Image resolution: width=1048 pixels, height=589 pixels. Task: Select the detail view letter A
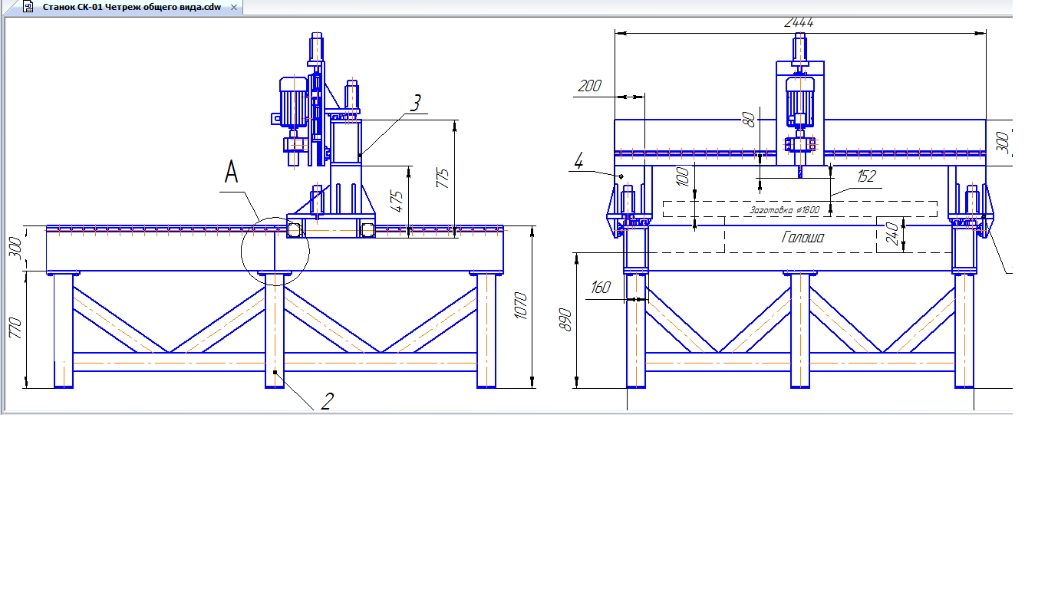tap(232, 173)
